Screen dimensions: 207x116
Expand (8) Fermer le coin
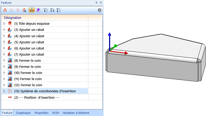(x=4, y=60)
